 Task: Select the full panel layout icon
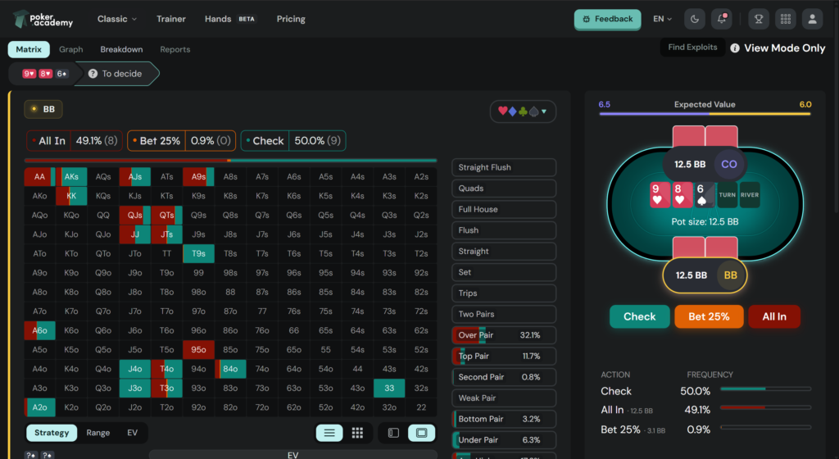[x=422, y=433]
